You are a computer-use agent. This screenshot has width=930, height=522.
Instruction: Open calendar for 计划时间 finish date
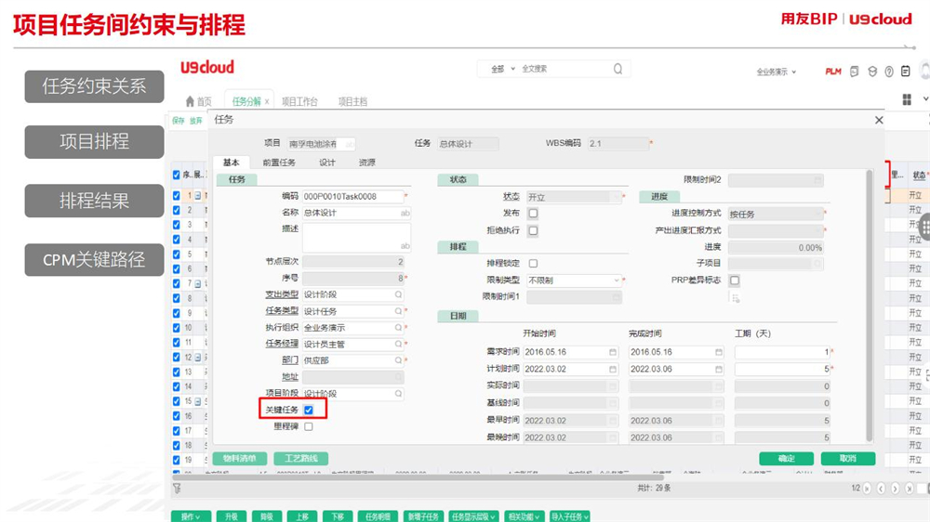718,369
